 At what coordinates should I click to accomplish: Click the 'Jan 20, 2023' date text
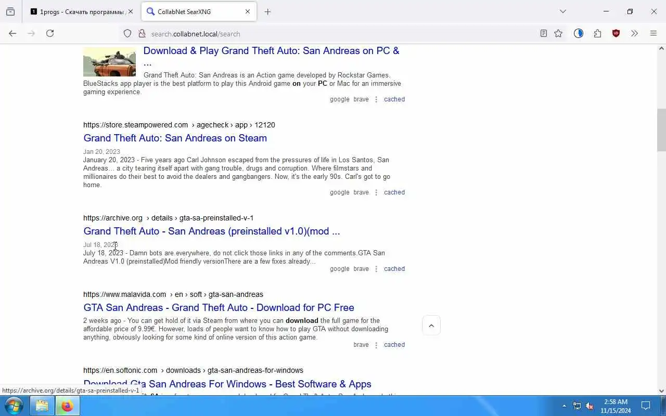[x=101, y=152]
